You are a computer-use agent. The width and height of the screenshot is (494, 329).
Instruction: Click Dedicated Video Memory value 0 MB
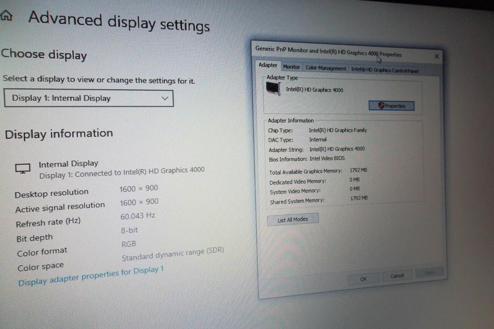[x=354, y=180]
